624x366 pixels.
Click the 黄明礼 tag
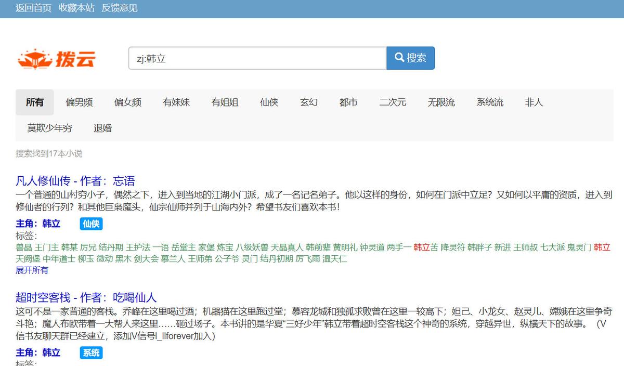point(346,247)
